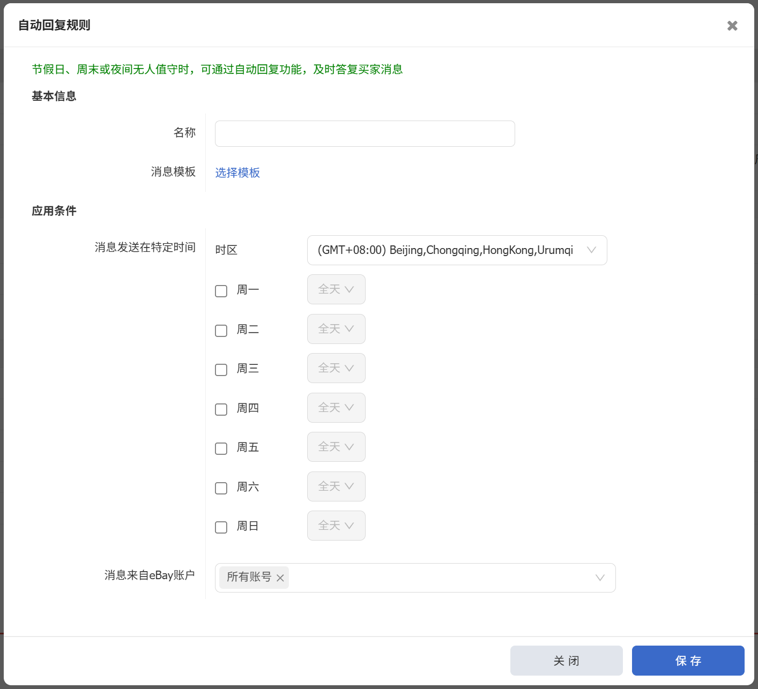Open the 选择模板 template link
Image resolution: width=758 pixels, height=689 pixels.
point(237,173)
